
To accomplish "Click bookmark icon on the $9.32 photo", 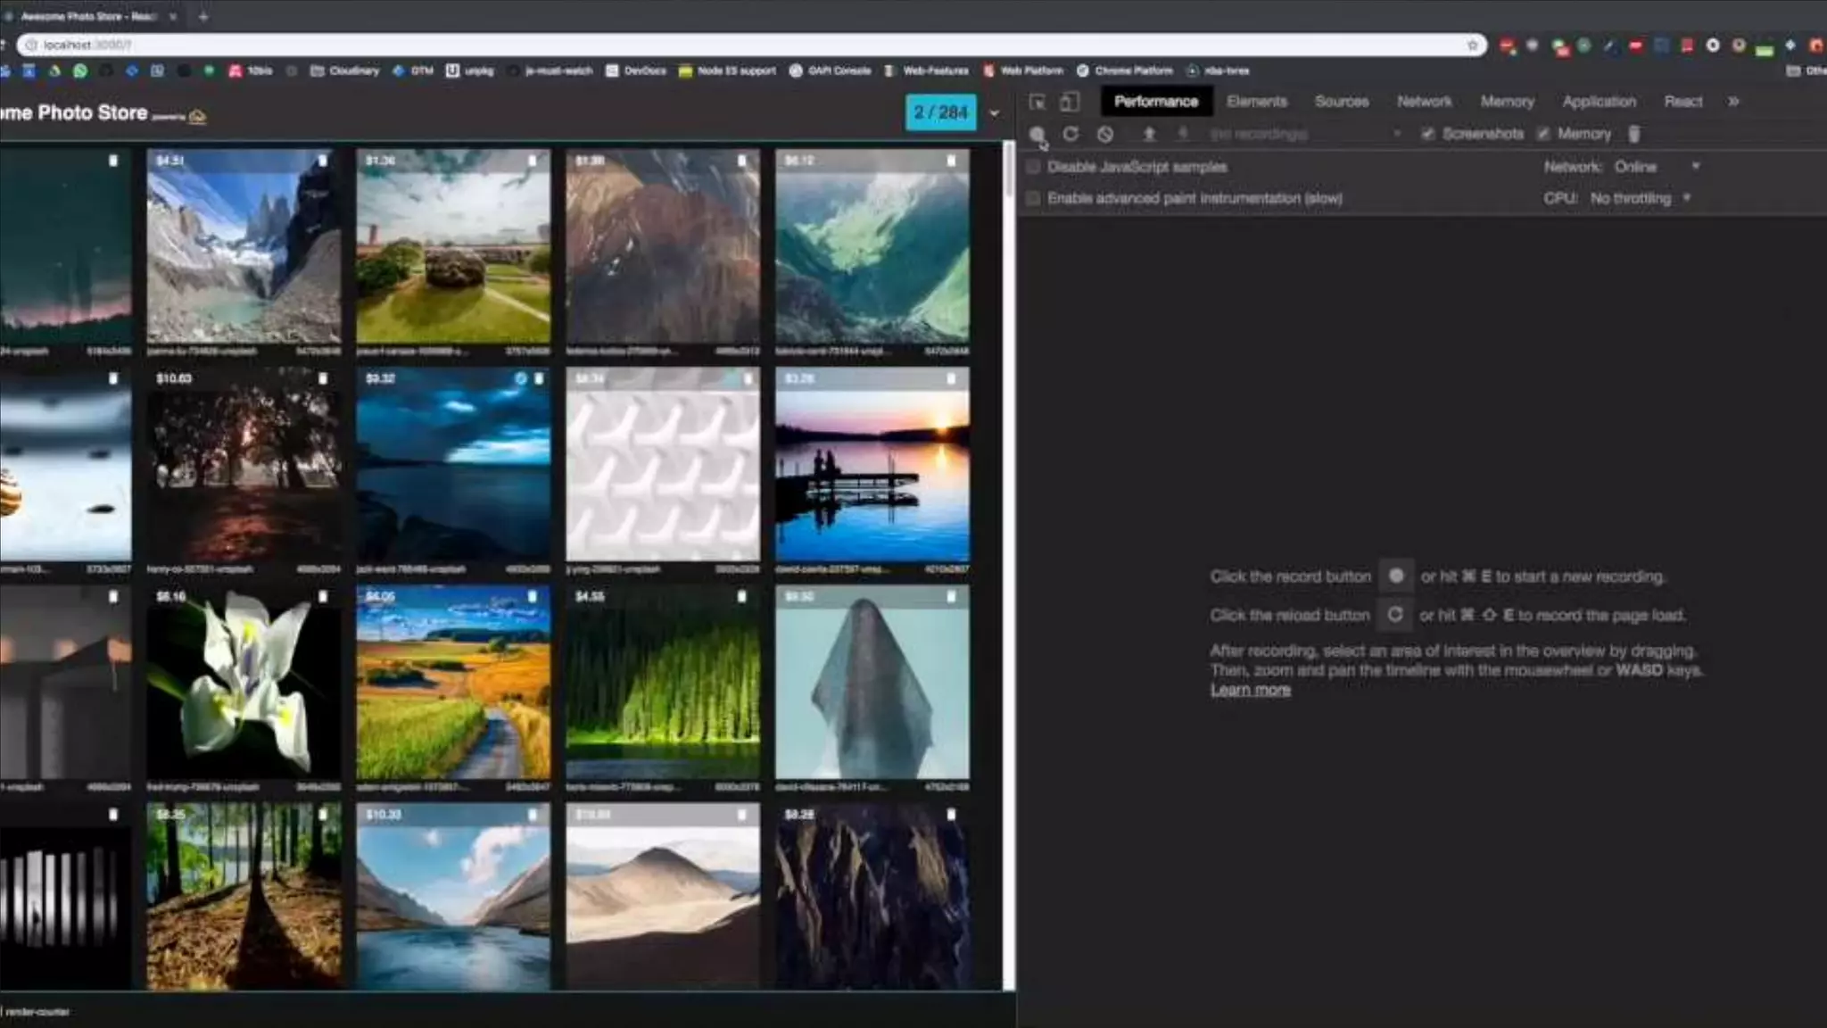I will (539, 378).
